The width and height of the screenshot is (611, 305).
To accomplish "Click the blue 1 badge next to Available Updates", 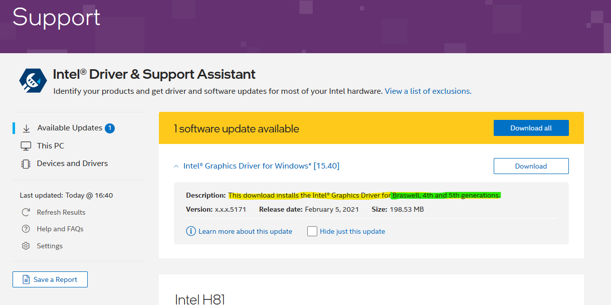I will point(109,128).
